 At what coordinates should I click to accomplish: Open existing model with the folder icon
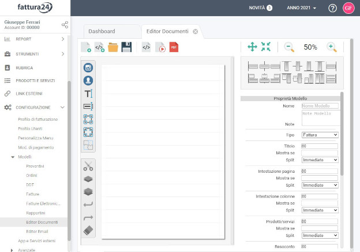coord(113,47)
